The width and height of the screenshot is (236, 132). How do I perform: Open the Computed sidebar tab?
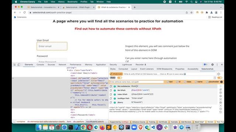pyautogui.click(x=123, y=69)
